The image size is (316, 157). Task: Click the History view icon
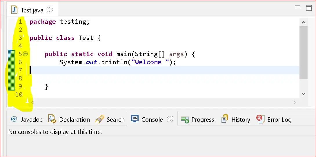tap(225, 119)
